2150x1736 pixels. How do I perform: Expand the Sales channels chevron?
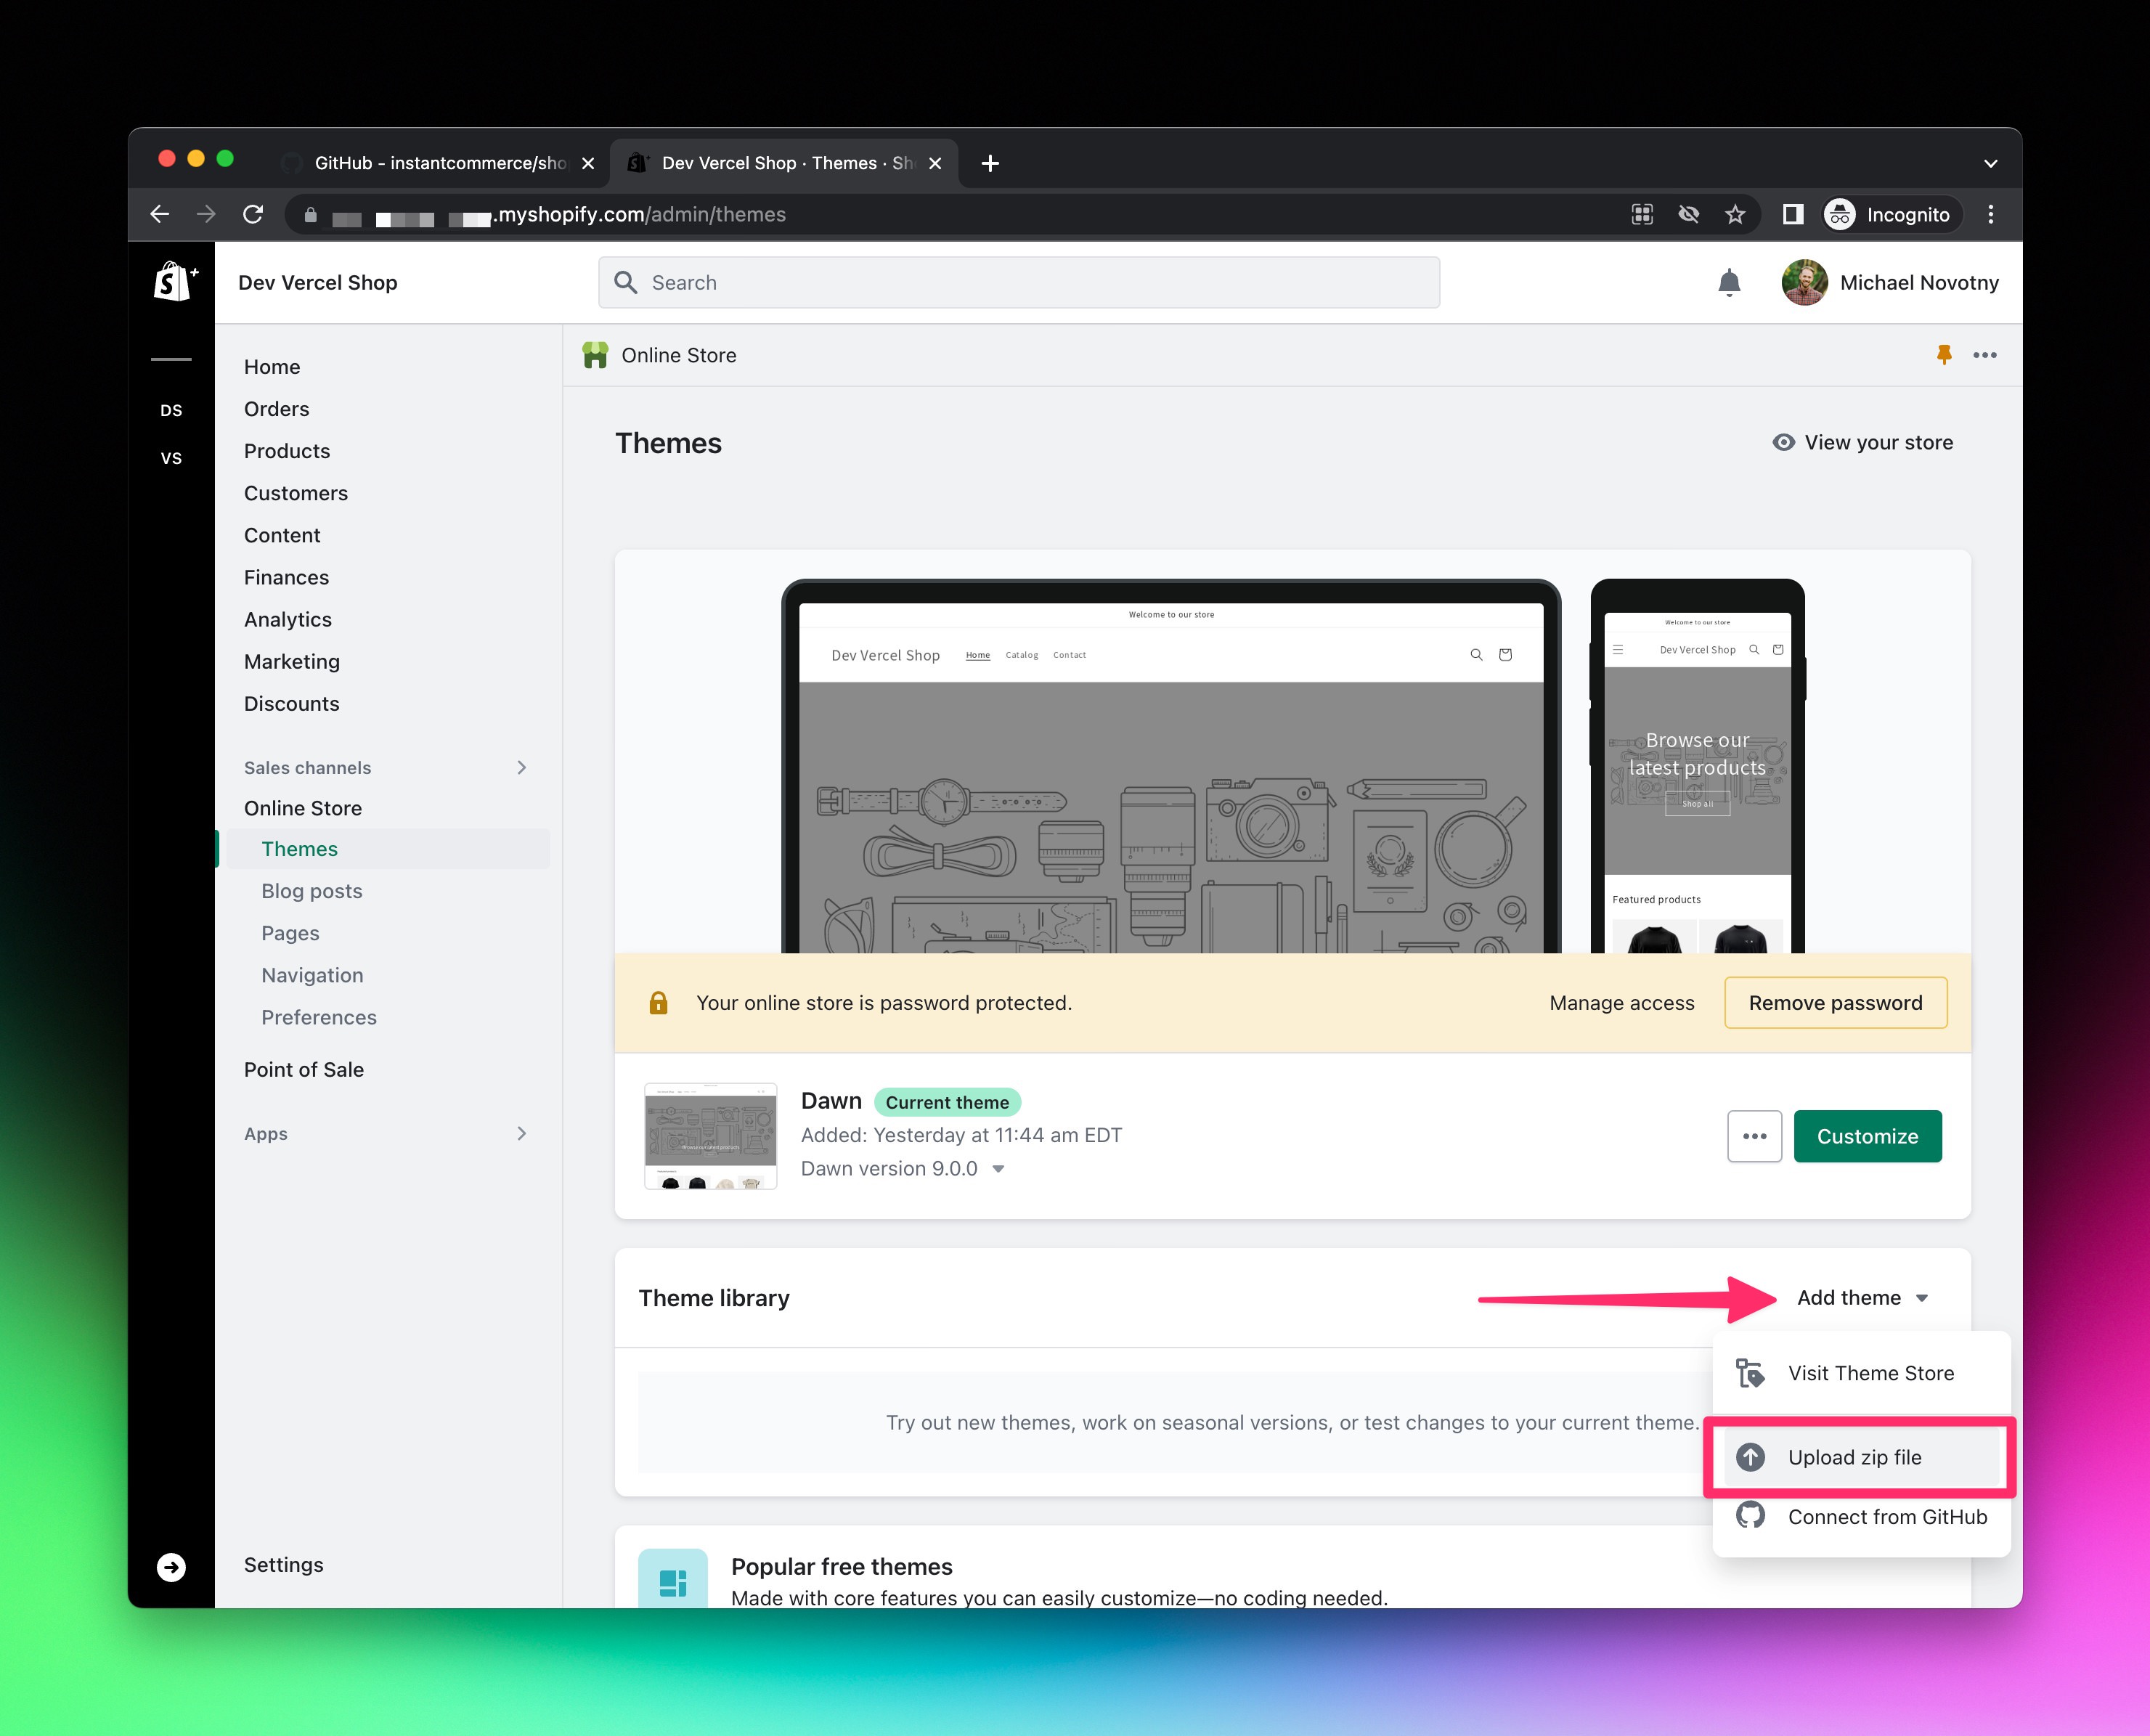click(x=522, y=767)
